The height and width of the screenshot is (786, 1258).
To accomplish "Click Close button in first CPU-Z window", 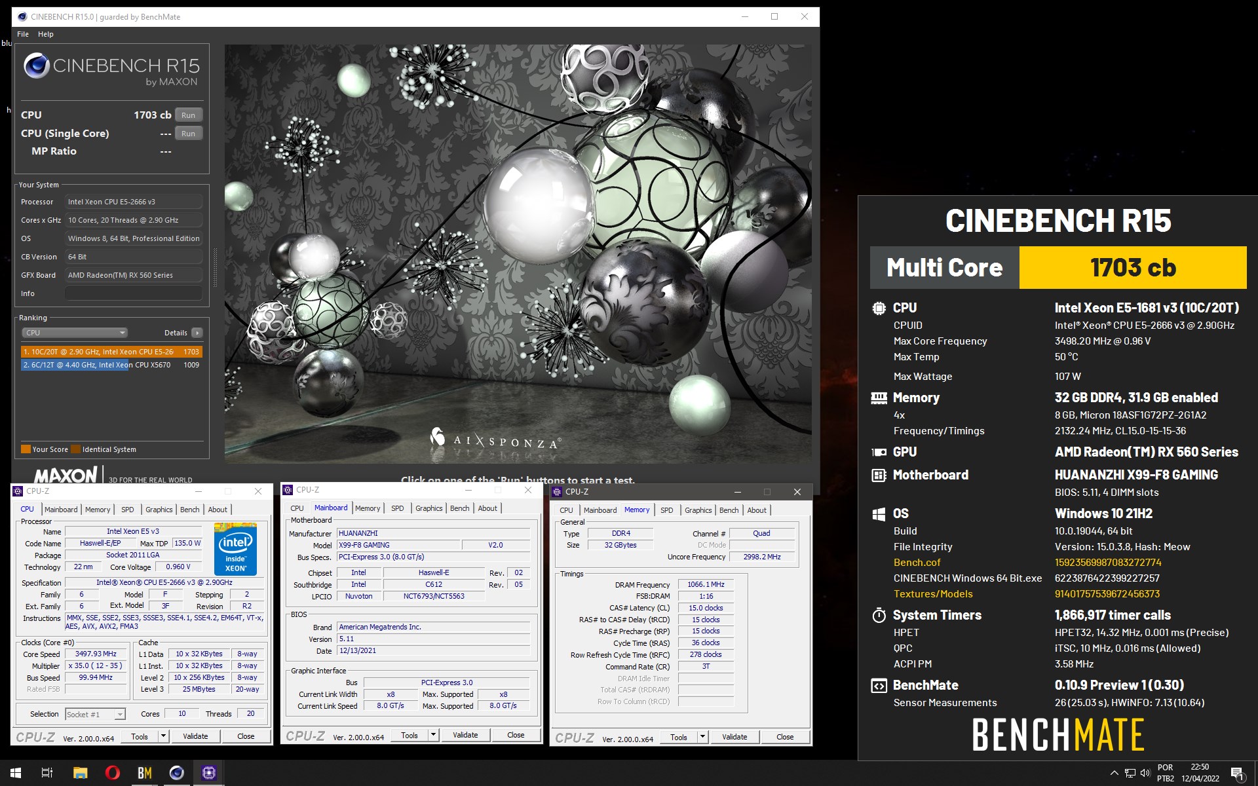I will (246, 736).
